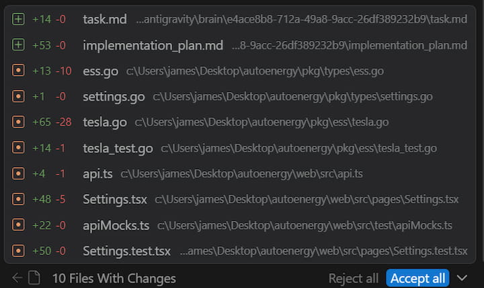Image resolution: width=484 pixels, height=288 pixels.
Task: Expand the chevron next to Accept all
Action: 462,278
